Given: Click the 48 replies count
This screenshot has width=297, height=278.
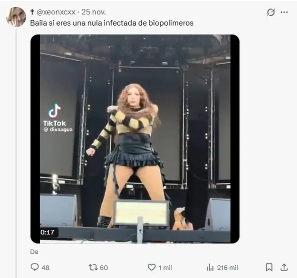Looking at the screenshot, I should click(45, 268).
